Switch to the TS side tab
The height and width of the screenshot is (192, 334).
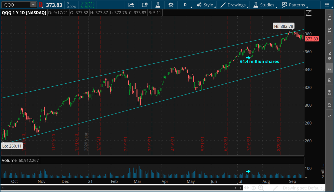tap(330, 30)
